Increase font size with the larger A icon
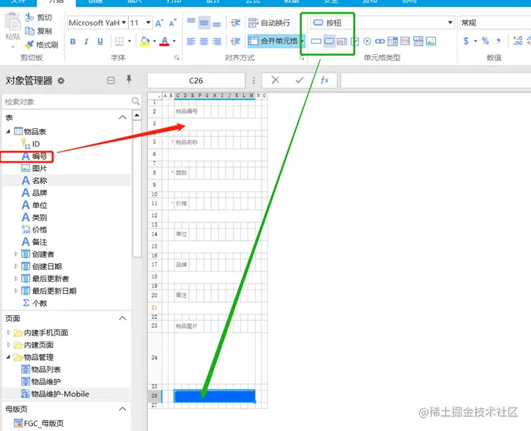The height and width of the screenshot is (431, 531). click(159, 23)
